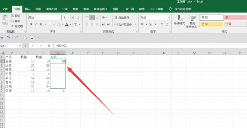
Task: Click the print preview icon
Action: (25, 37)
